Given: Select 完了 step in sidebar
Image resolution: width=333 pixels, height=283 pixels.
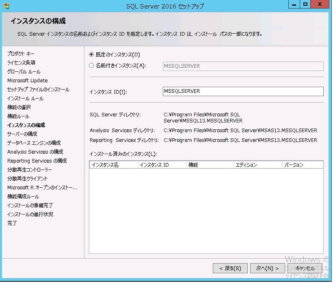Looking at the screenshot, I should [x=12, y=223].
